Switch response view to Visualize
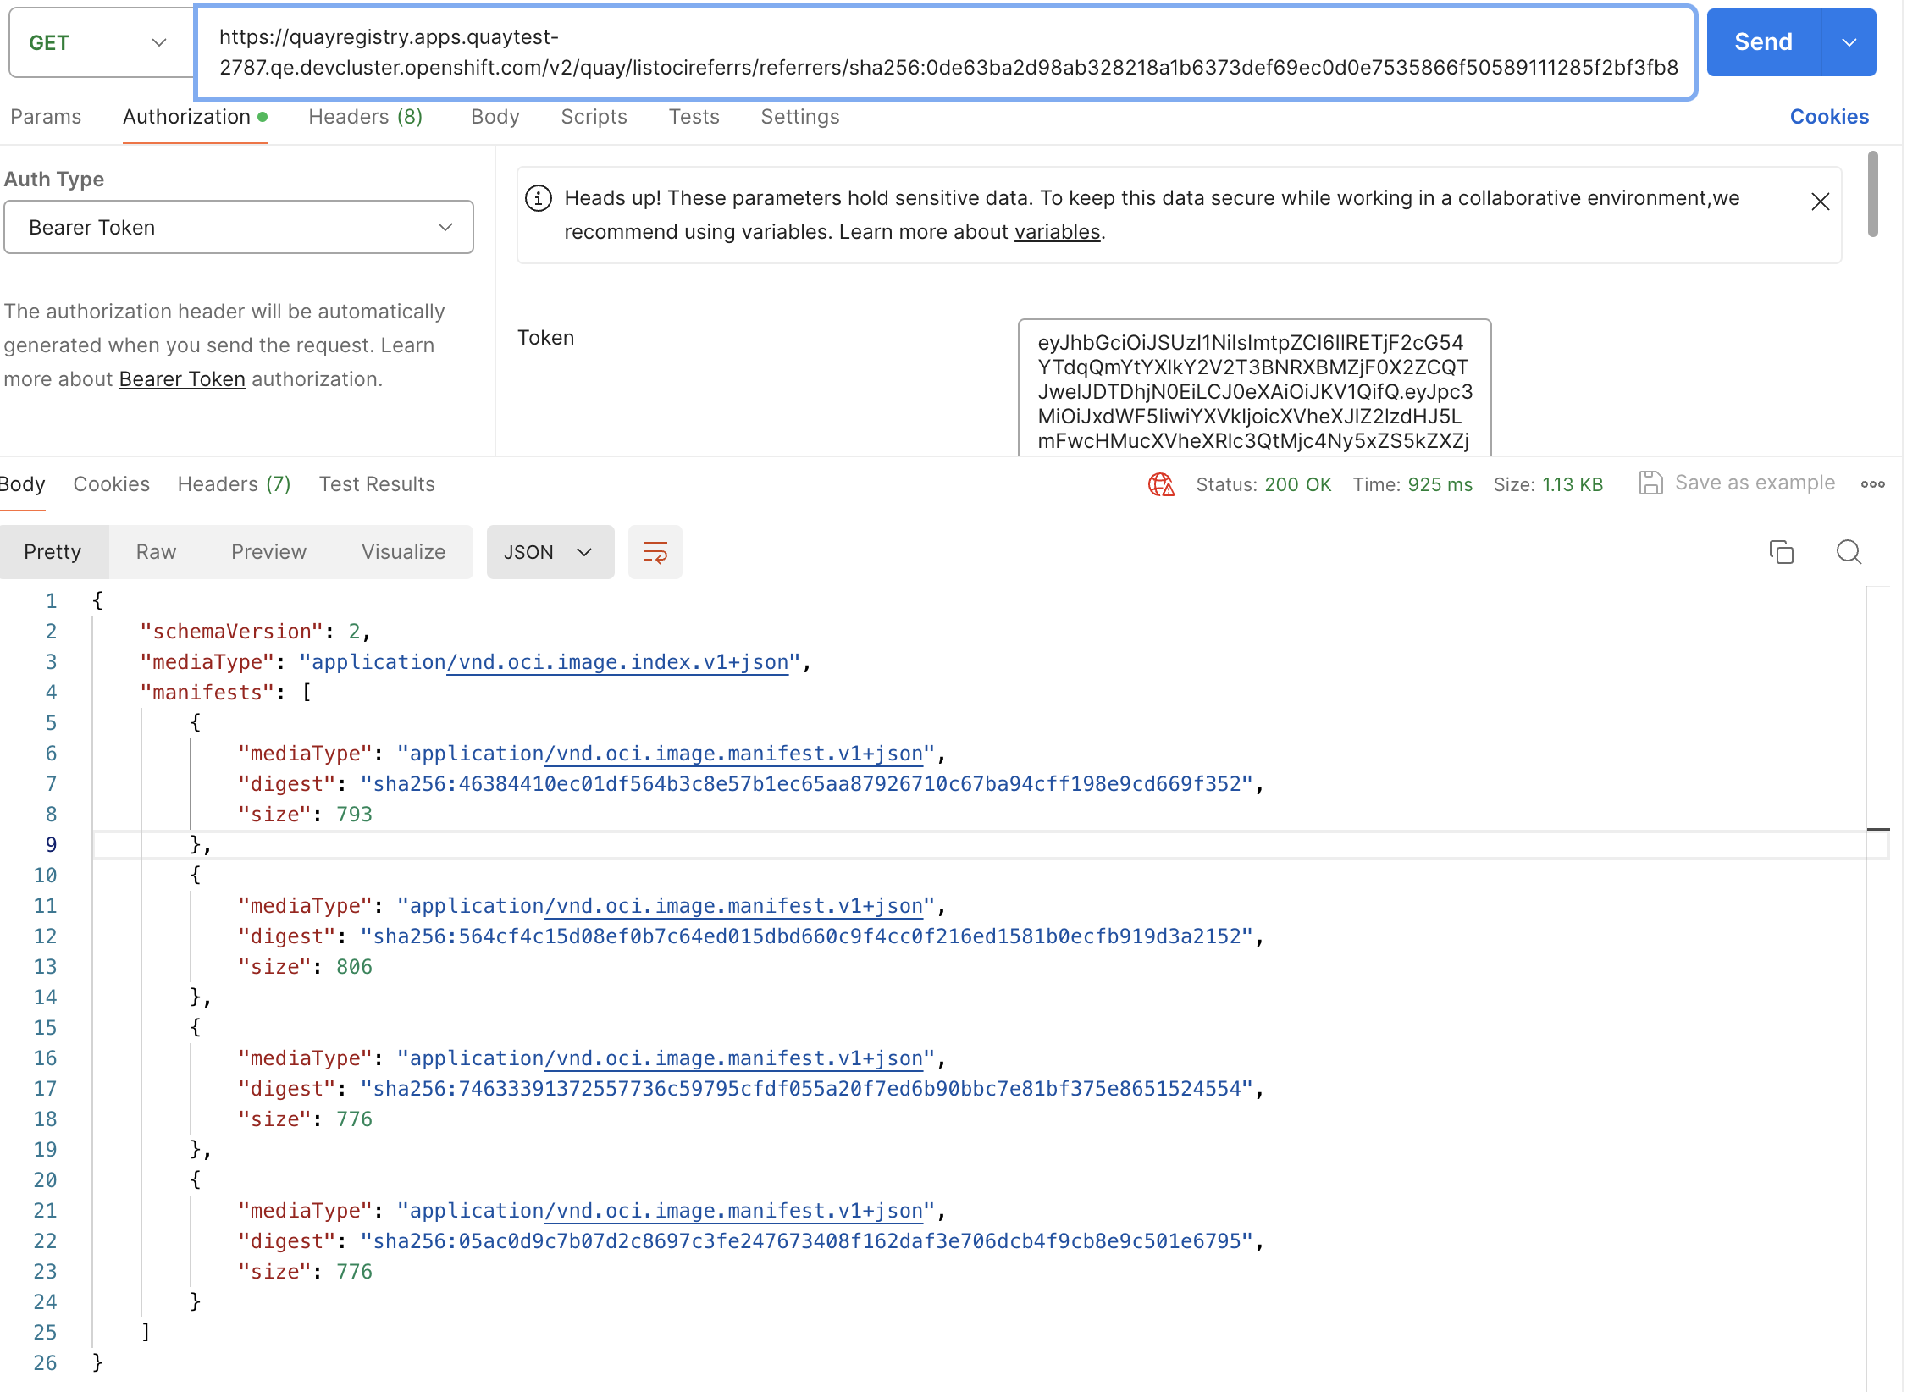 pyautogui.click(x=403, y=552)
